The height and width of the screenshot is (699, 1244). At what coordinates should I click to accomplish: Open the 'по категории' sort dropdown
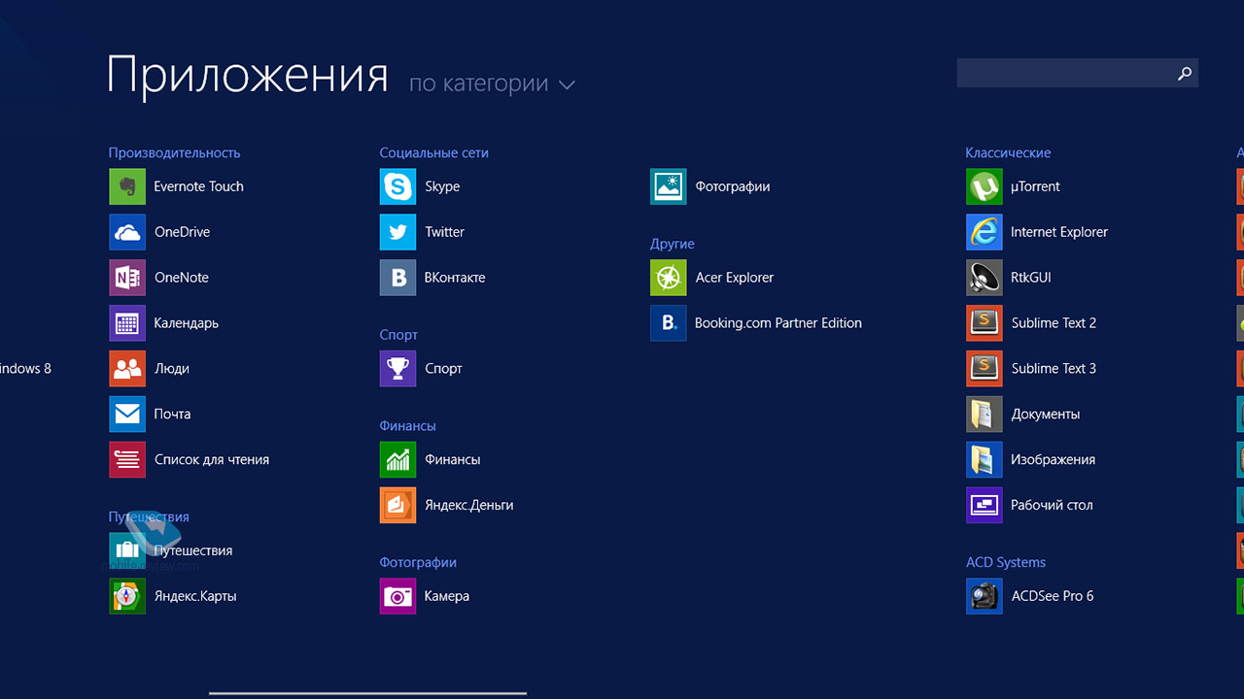coord(492,83)
